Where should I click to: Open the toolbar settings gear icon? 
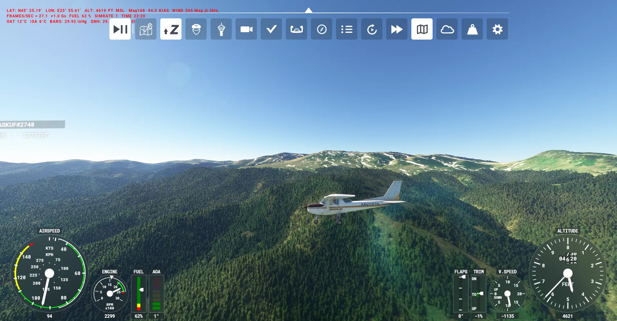[x=497, y=29]
